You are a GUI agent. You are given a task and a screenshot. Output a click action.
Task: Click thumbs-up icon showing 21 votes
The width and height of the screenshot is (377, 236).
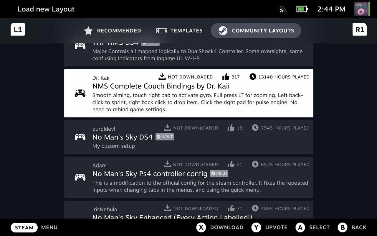pos(231,164)
